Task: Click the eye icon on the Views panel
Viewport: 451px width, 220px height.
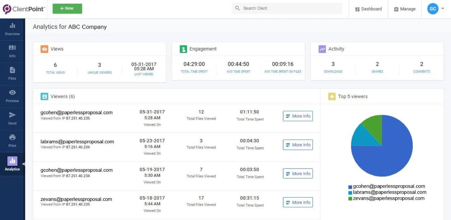Action: (44, 49)
